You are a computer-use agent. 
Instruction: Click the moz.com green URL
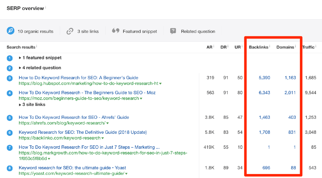(x=79, y=98)
